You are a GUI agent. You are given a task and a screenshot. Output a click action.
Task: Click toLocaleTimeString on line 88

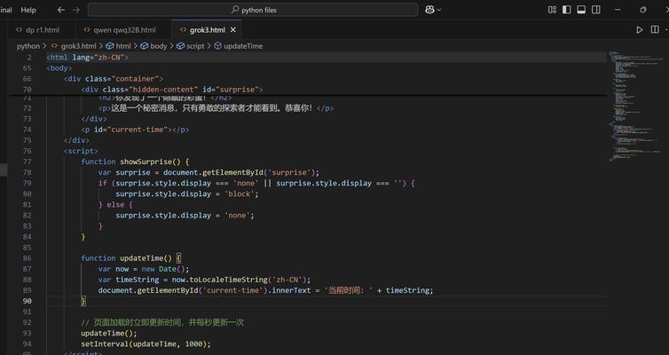pos(228,280)
